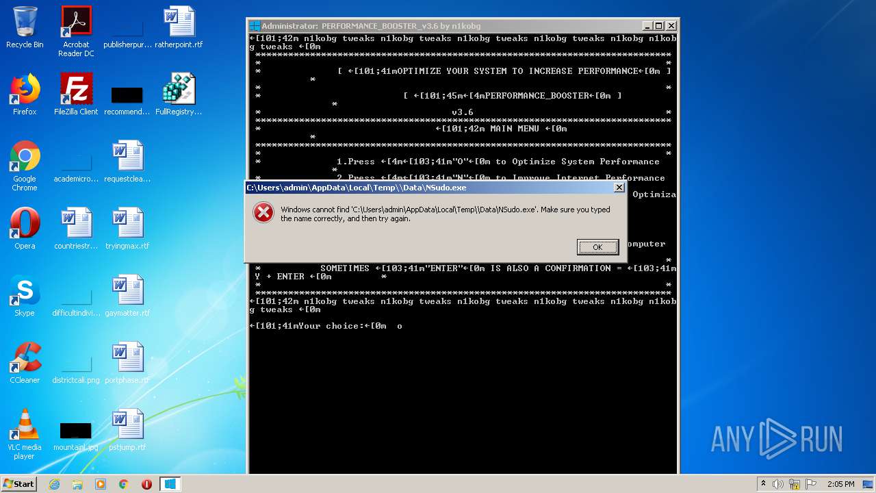Launch VLC media player shortcut
The width and height of the screenshot is (876, 493).
25,434
